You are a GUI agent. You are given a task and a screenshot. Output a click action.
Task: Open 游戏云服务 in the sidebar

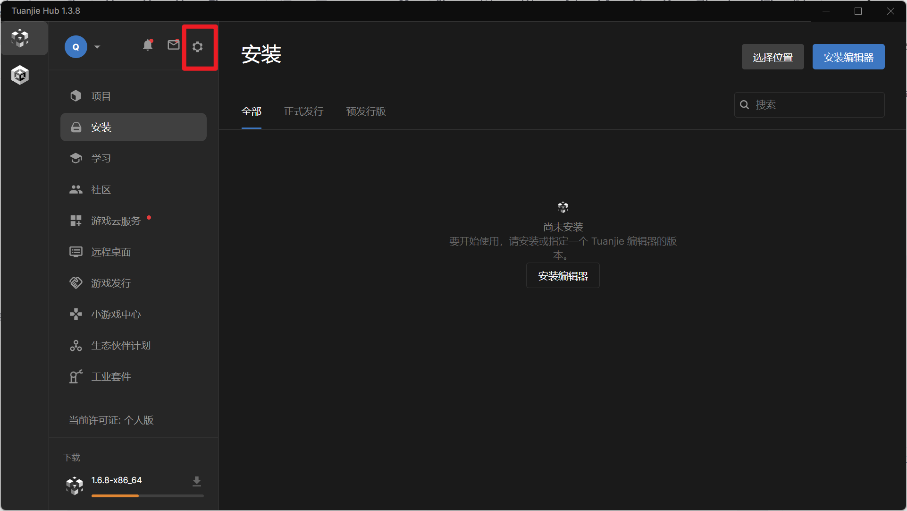[116, 221]
